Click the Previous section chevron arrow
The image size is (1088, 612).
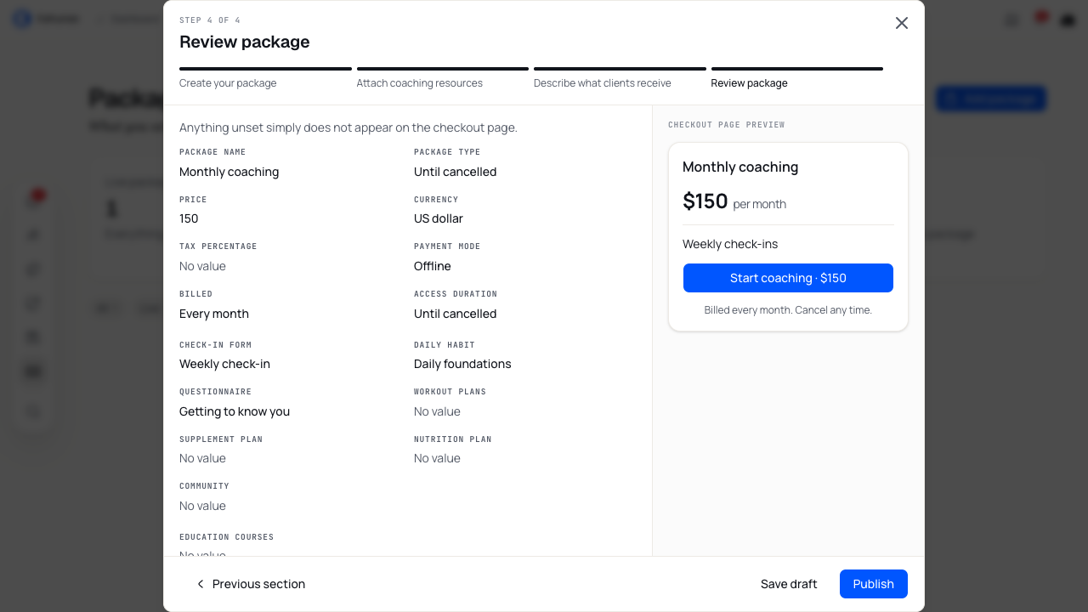coord(201,584)
